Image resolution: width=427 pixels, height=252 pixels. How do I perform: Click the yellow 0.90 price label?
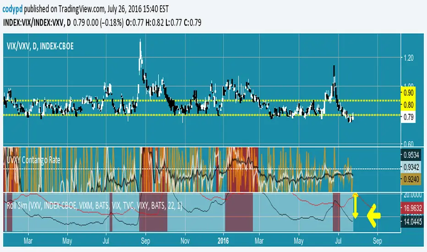tap(409, 93)
